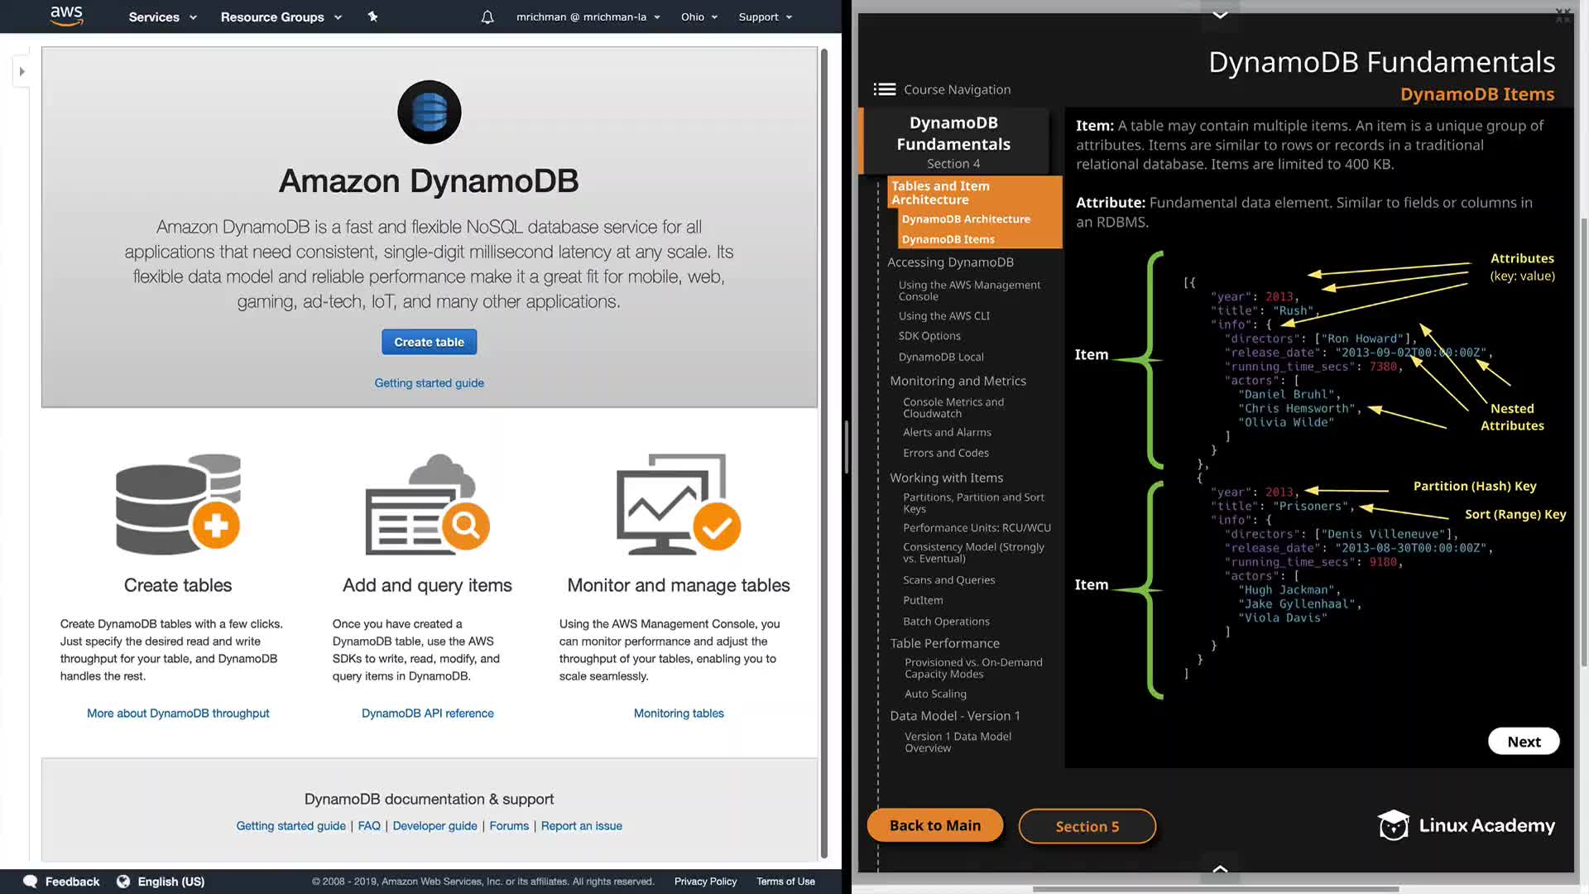Click the AWS logo home icon
The image size is (1589, 894).
pos(66,16)
